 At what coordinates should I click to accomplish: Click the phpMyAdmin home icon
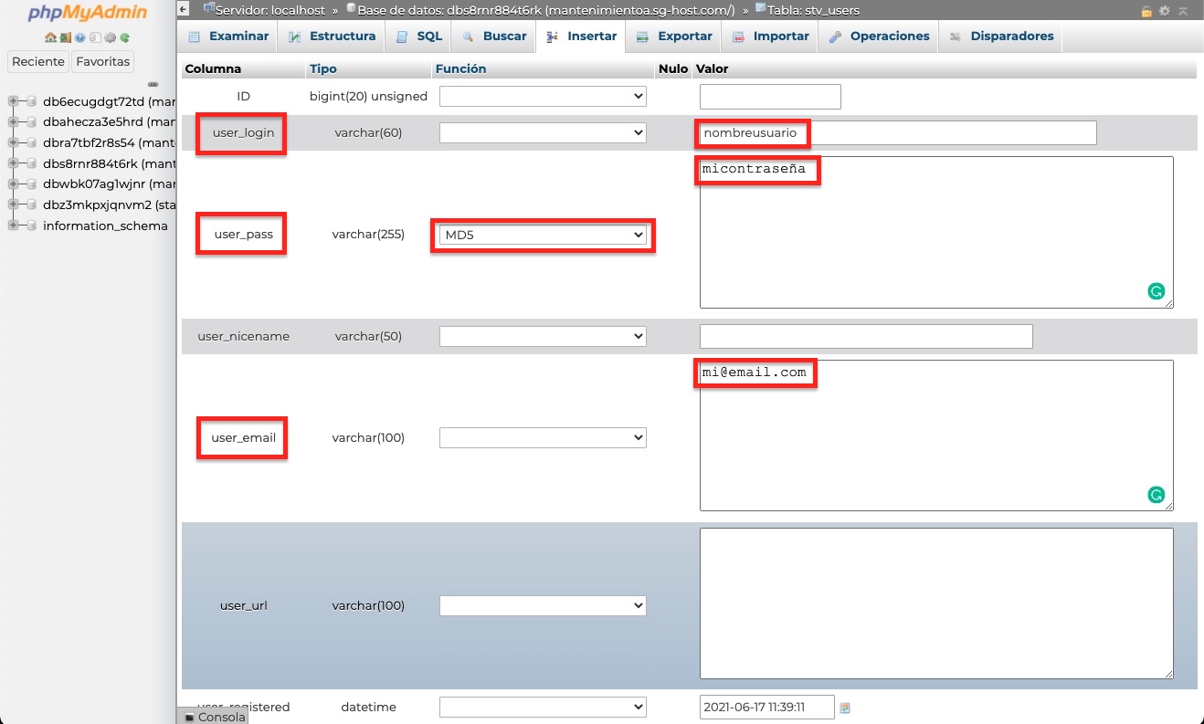50,37
